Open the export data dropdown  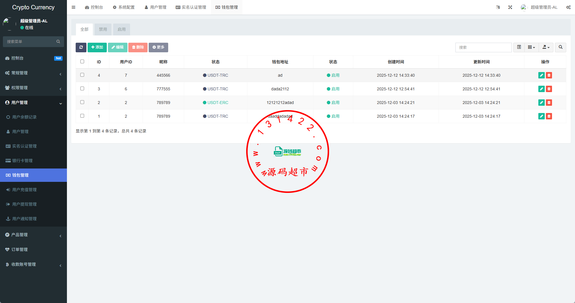(x=546, y=47)
